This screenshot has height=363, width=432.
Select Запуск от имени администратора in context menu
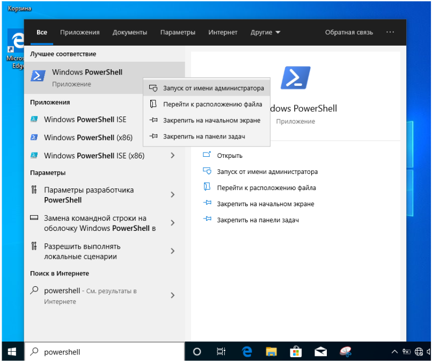[x=213, y=88]
